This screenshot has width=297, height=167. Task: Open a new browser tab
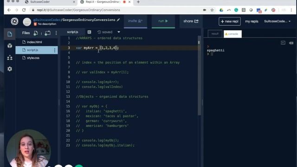pos(138,2)
